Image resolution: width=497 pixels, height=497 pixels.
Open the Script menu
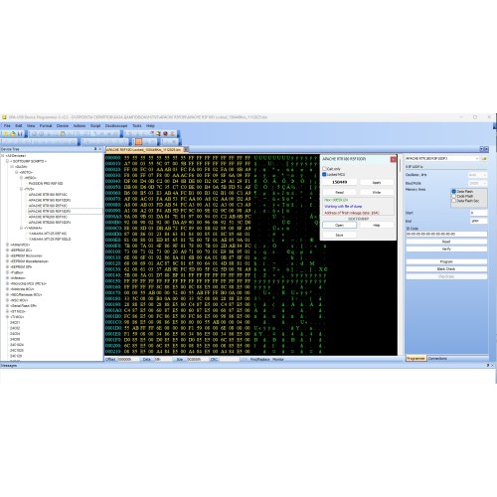[95, 126]
